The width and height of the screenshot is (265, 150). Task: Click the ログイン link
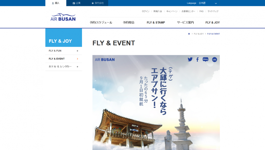(145, 11)
